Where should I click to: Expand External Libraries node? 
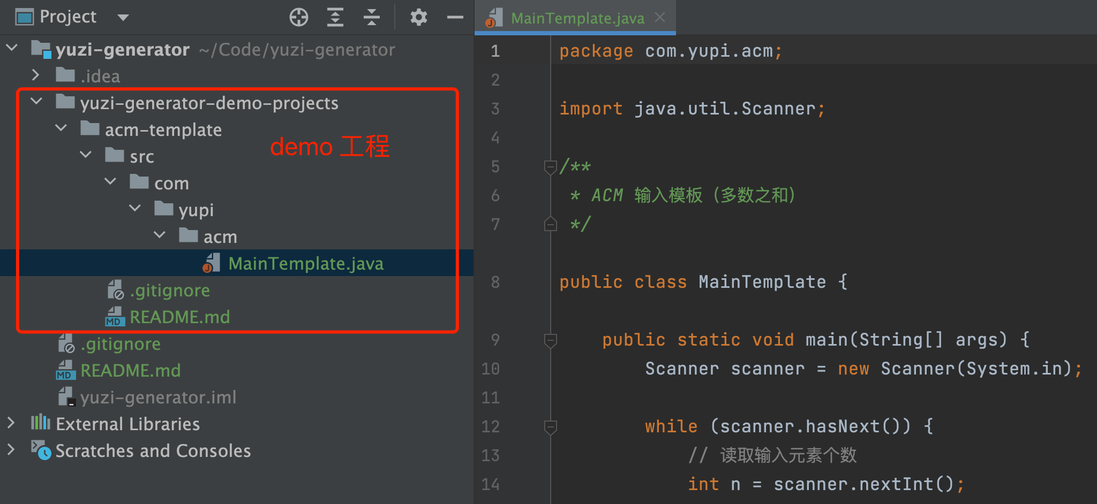(11, 423)
